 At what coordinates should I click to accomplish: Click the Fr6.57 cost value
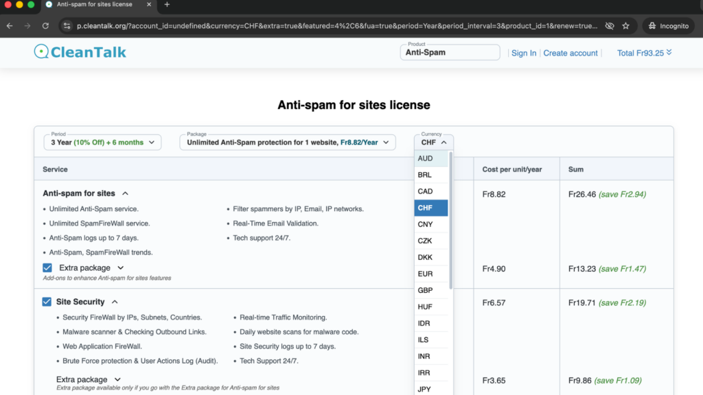(x=494, y=302)
